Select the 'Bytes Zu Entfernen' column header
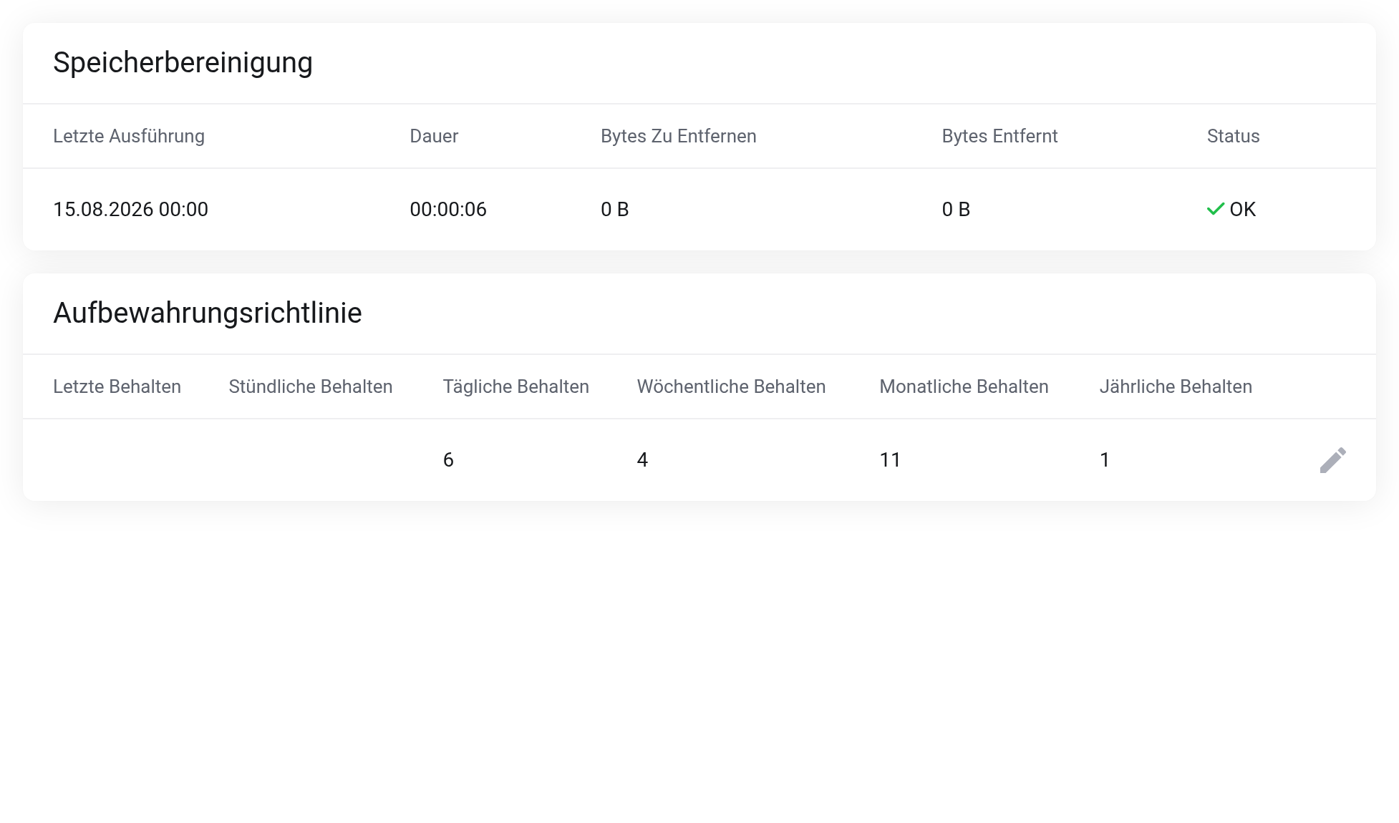This screenshot has width=1399, height=823. pyautogui.click(x=679, y=136)
